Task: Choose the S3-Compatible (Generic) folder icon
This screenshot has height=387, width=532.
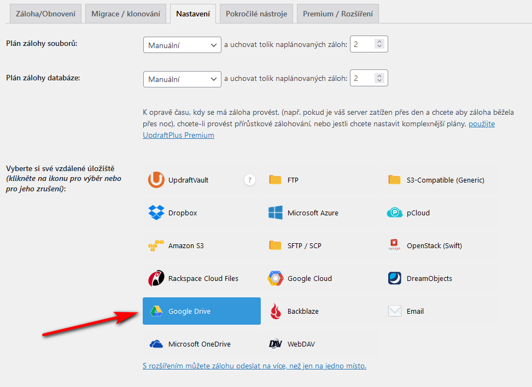Action: (394, 180)
